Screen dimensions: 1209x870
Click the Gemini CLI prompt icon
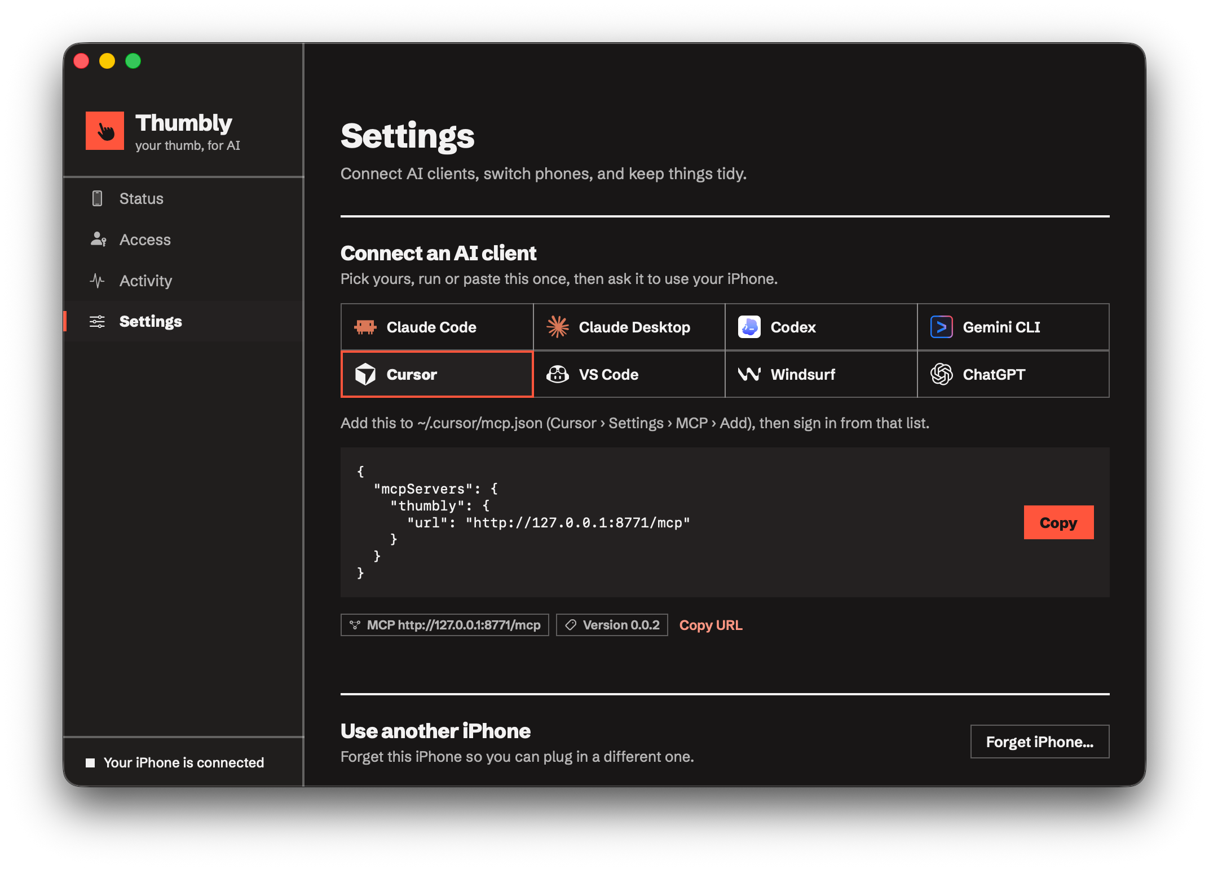942,327
